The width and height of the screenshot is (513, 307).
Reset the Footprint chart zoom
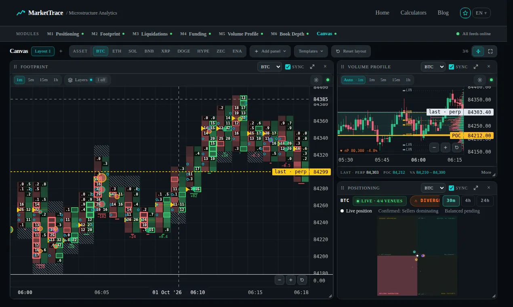pos(302,280)
